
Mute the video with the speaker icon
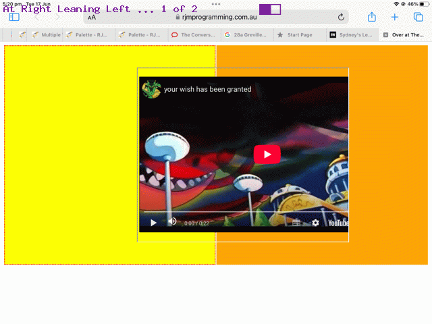[x=173, y=222]
